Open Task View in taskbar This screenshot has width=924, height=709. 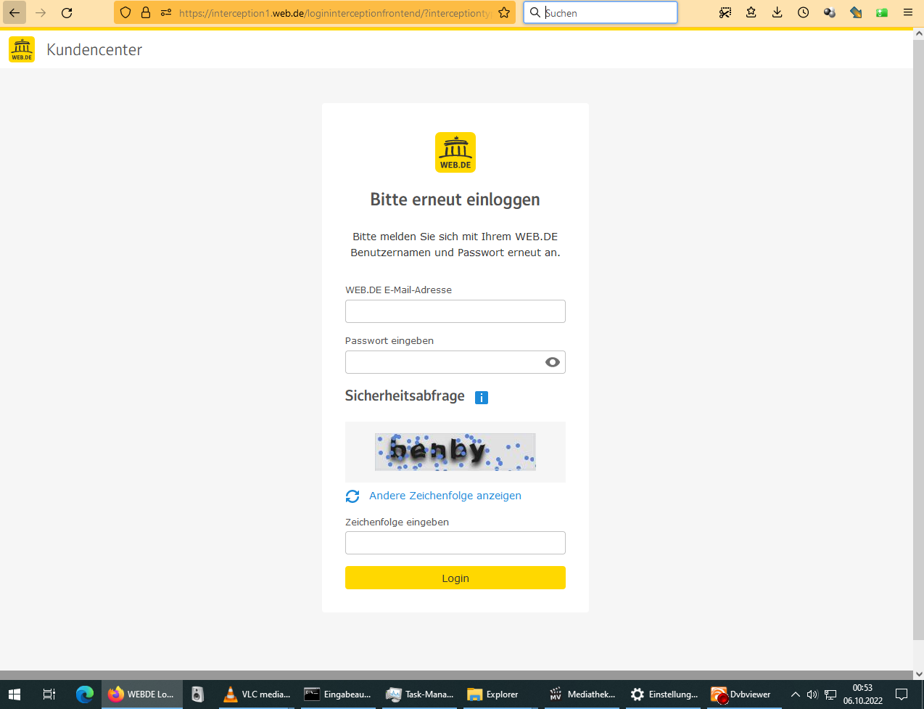tap(49, 694)
